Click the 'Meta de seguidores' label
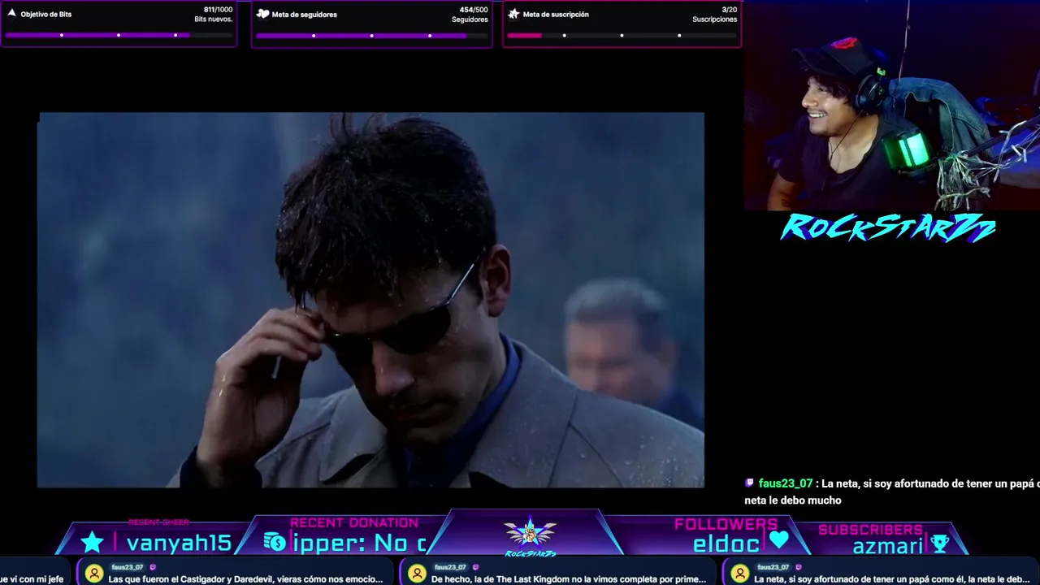The width and height of the screenshot is (1040, 585). pyautogui.click(x=305, y=15)
